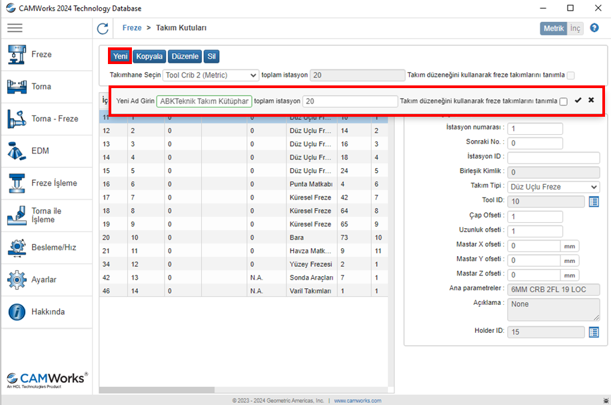The width and height of the screenshot is (611, 405).
Task: Expand Takımhane Seçin Tool Crib dropdown
Action: pyautogui.click(x=211, y=75)
